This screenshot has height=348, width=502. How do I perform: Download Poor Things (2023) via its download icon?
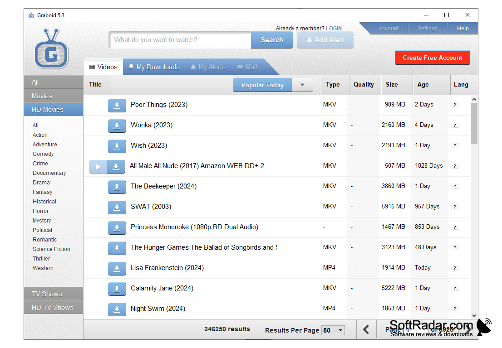click(117, 105)
